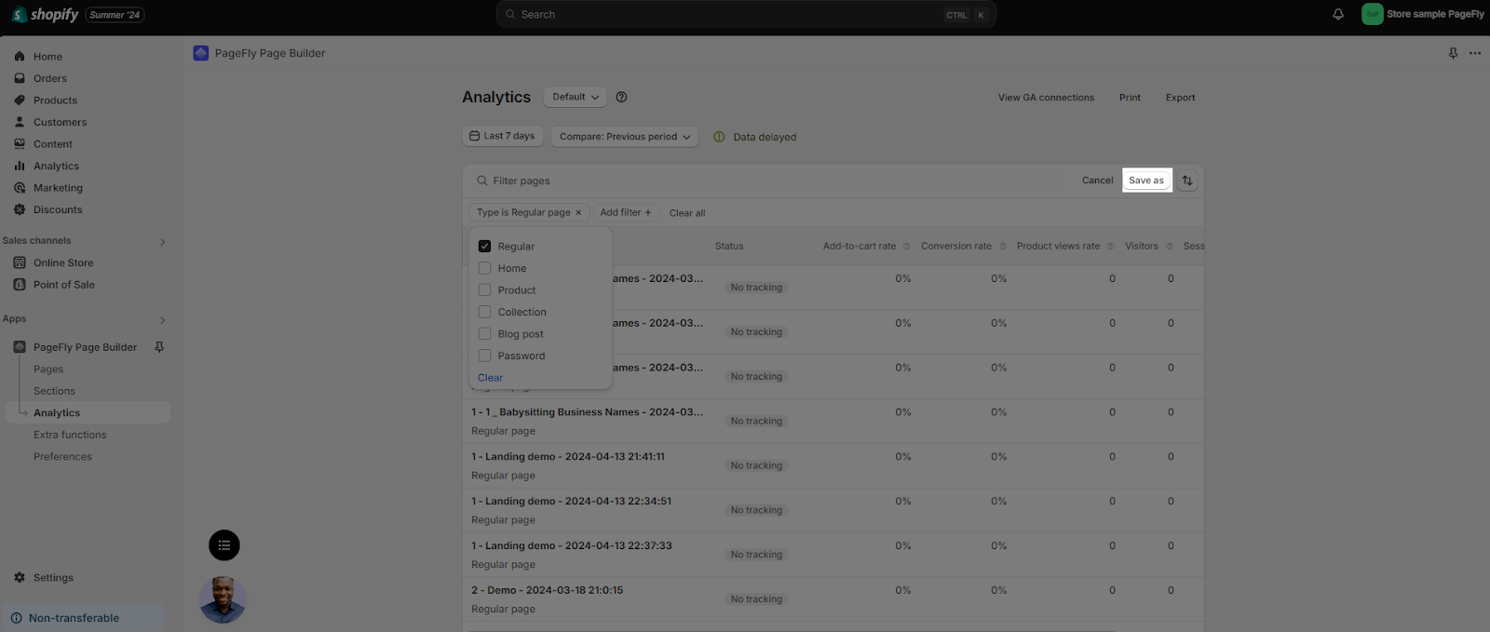Click the Add filter button
Image resolution: width=1490 pixels, height=632 pixels.
click(x=626, y=213)
